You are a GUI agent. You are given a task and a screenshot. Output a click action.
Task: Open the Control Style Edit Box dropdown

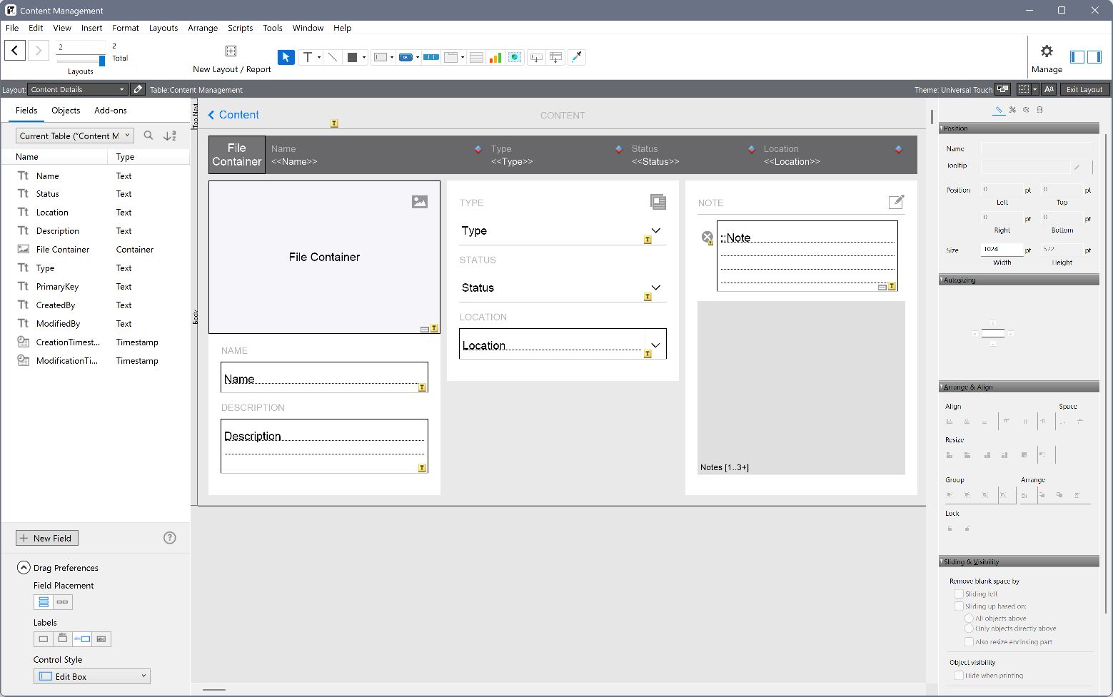(x=92, y=676)
